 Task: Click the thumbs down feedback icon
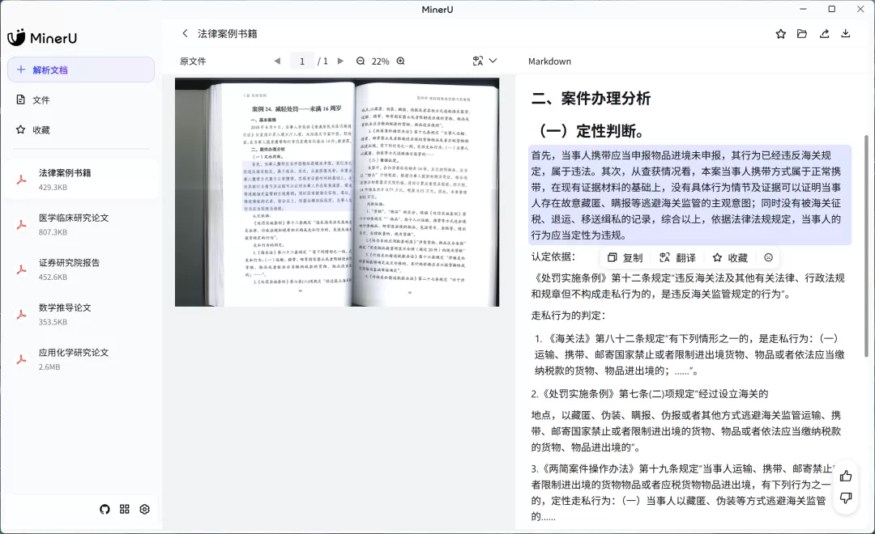[846, 498]
